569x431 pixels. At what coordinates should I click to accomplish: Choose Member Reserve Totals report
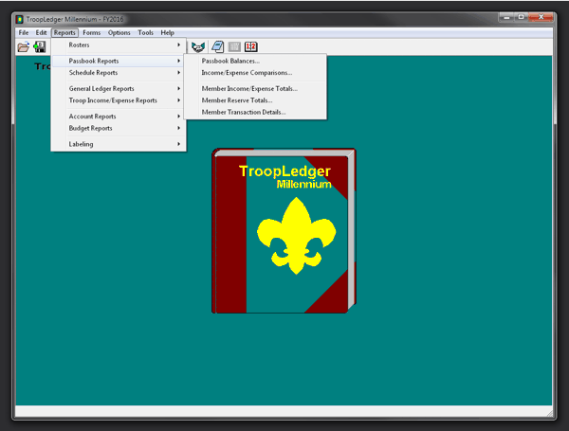click(x=255, y=100)
